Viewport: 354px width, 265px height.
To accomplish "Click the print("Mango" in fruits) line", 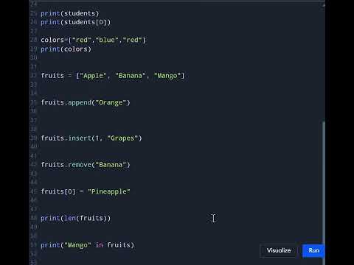I will [88, 245].
